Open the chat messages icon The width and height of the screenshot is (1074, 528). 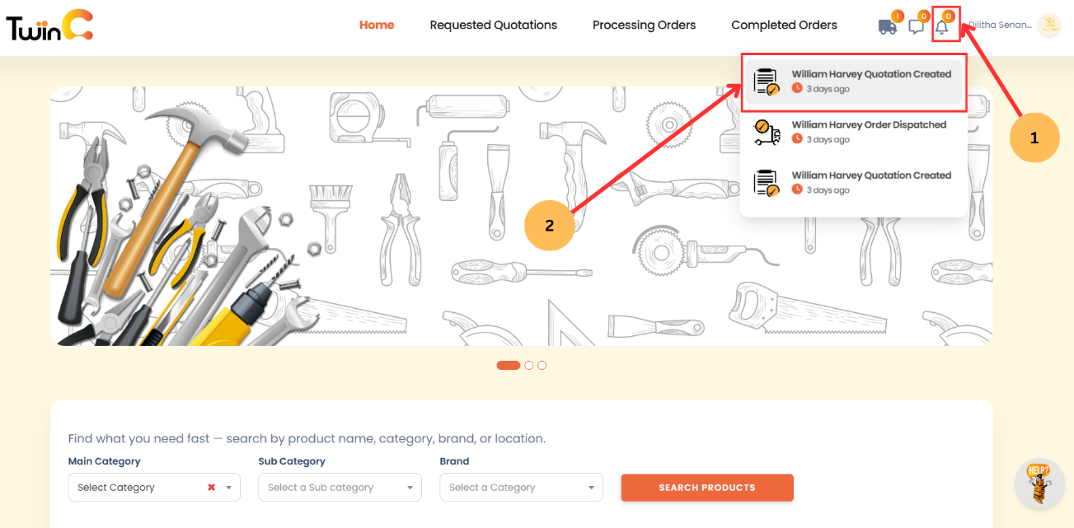[x=916, y=26]
